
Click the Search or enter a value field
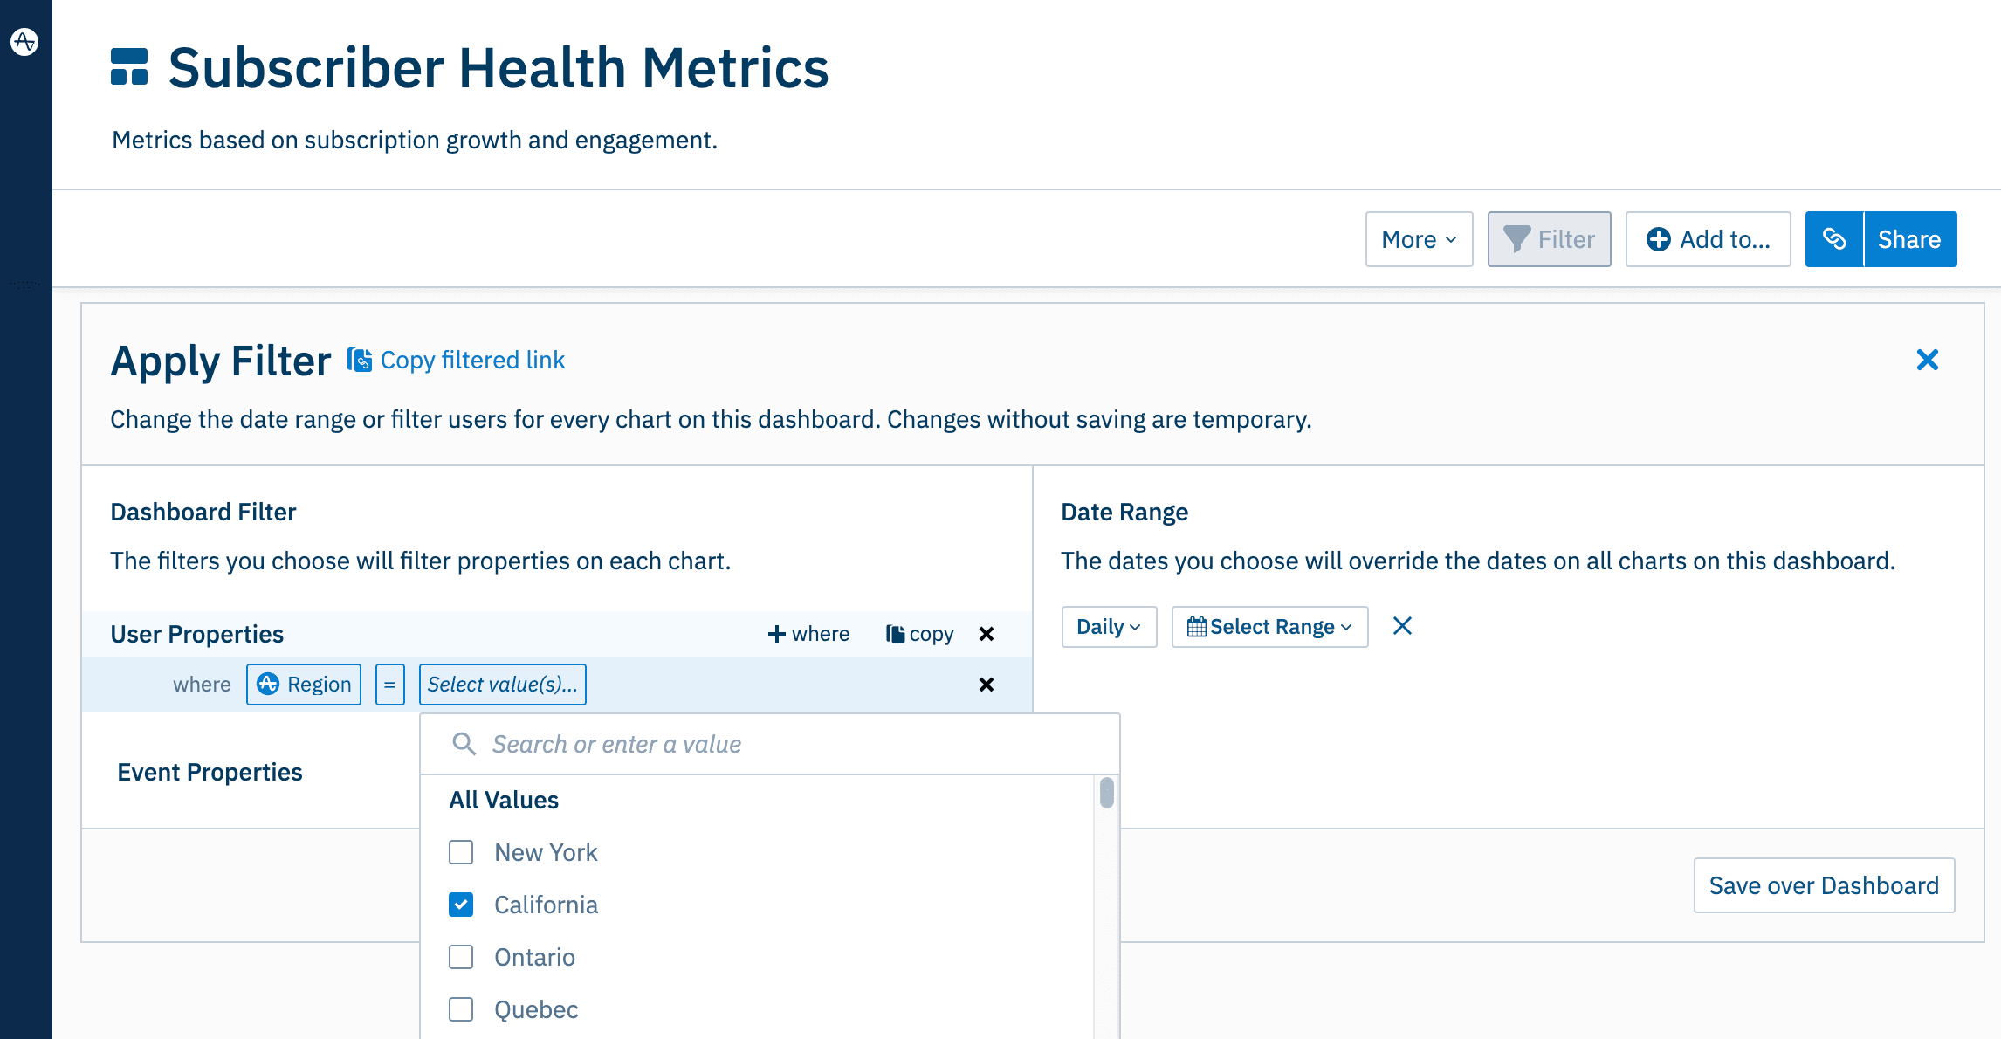click(768, 744)
